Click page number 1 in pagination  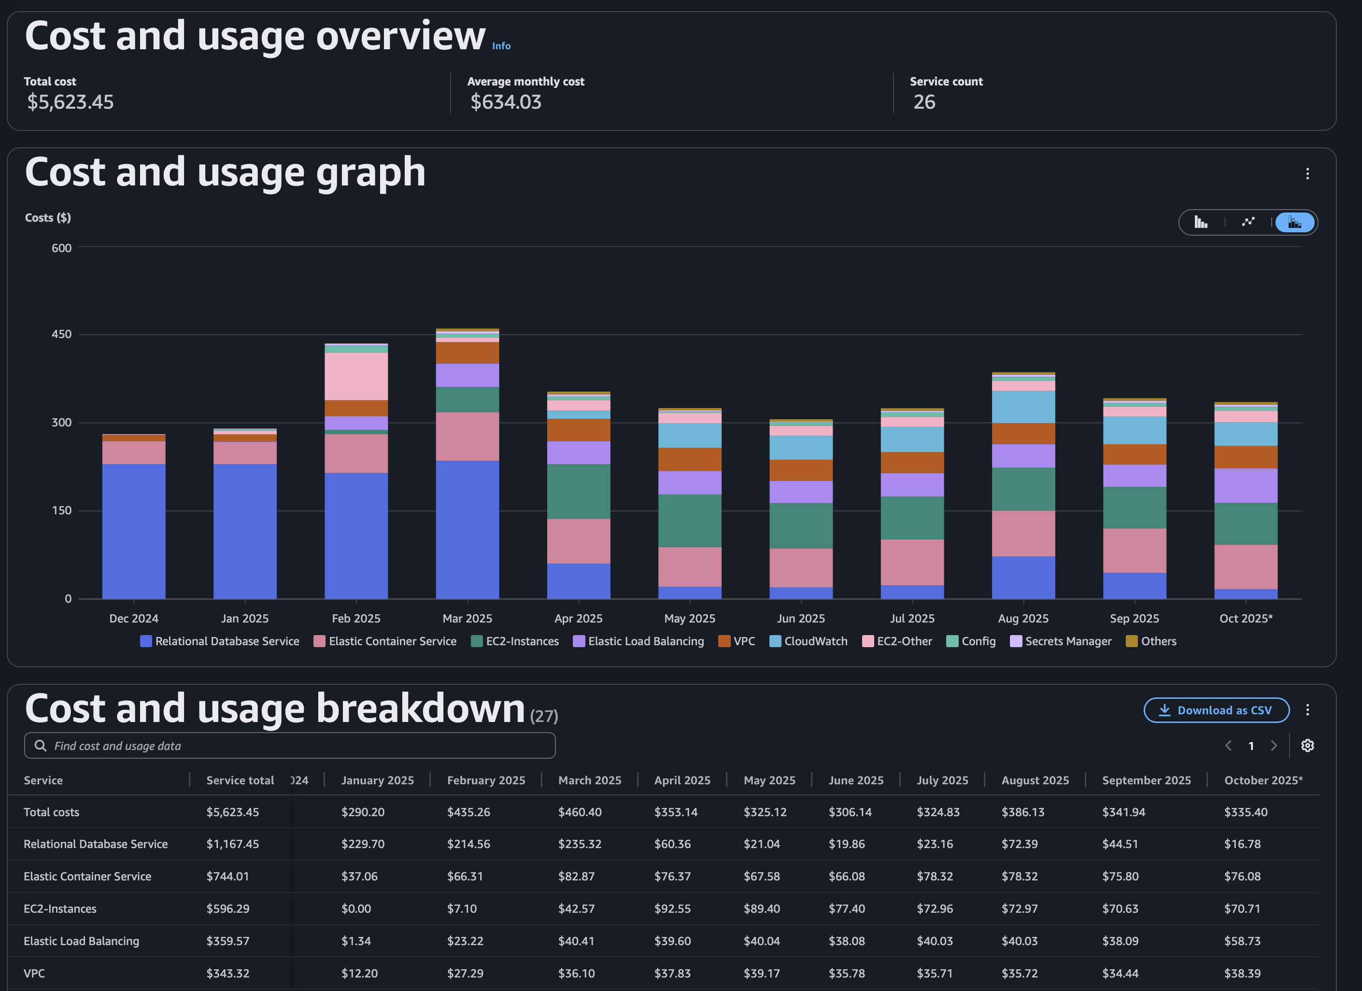(x=1251, y=746)
